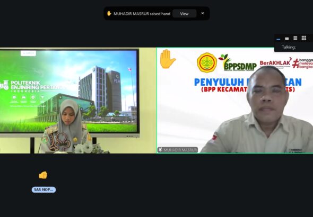Select the minimized thumbnail strip view icon

click(x=279, y=39)
